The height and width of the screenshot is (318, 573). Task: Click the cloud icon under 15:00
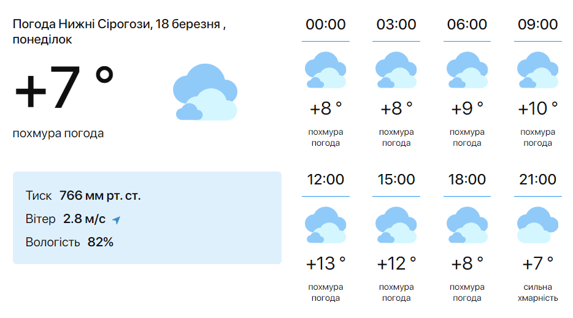pos(396,225)
